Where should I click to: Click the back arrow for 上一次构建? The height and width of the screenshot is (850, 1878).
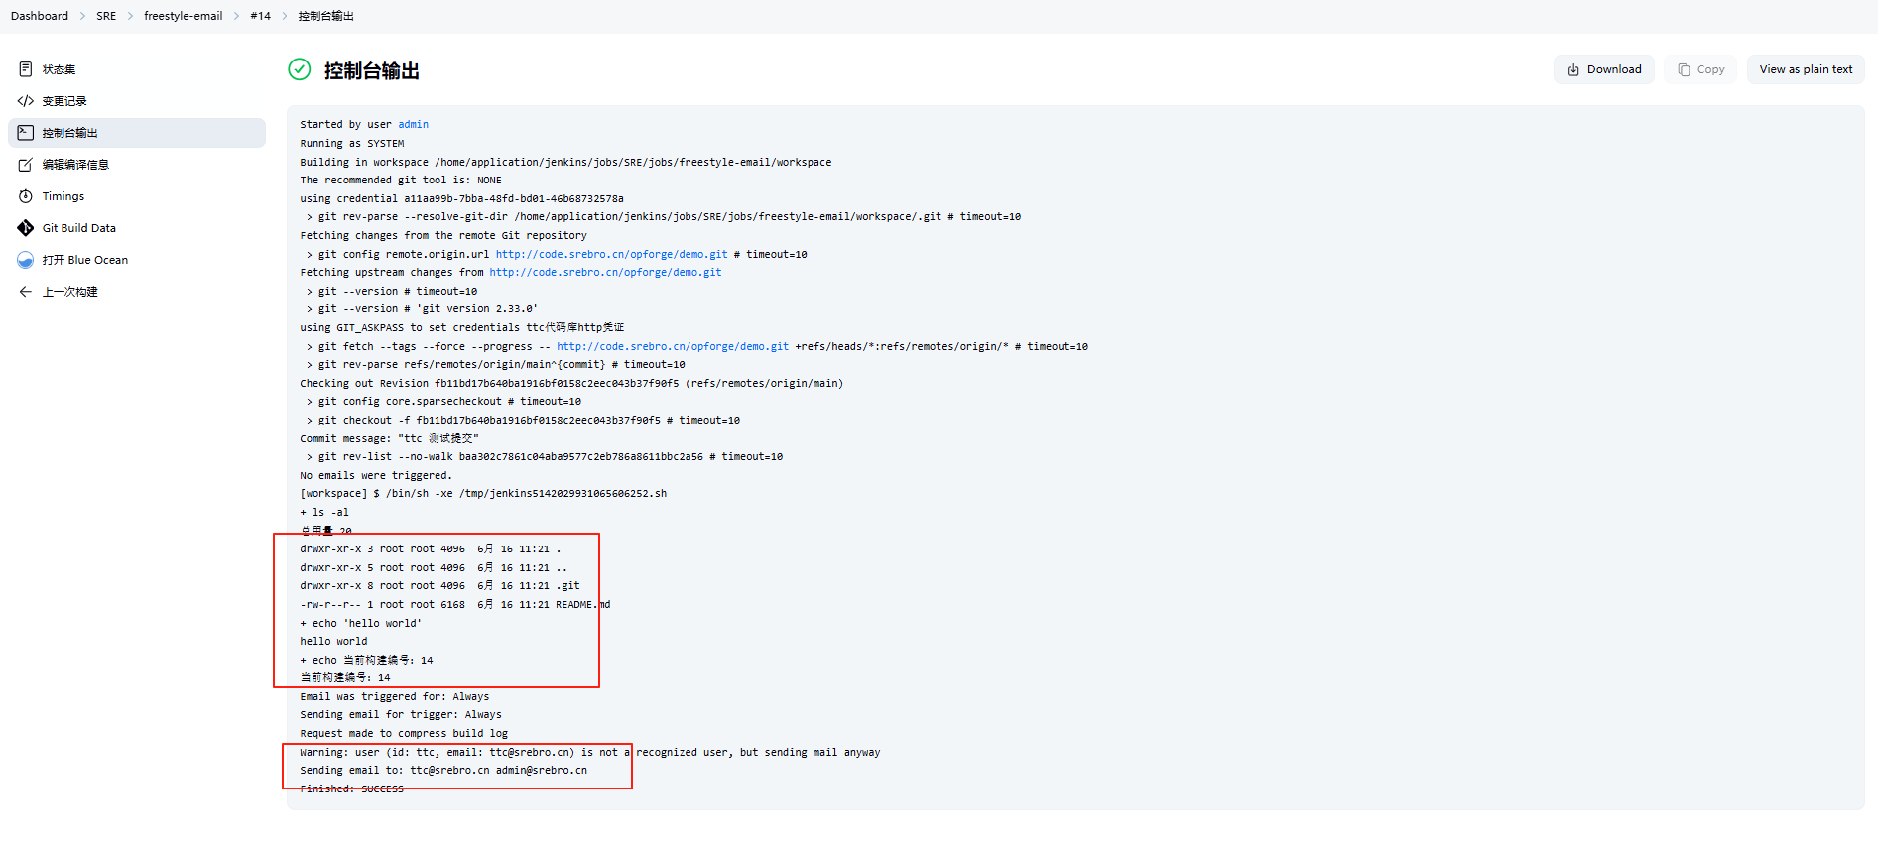[26, 292]
